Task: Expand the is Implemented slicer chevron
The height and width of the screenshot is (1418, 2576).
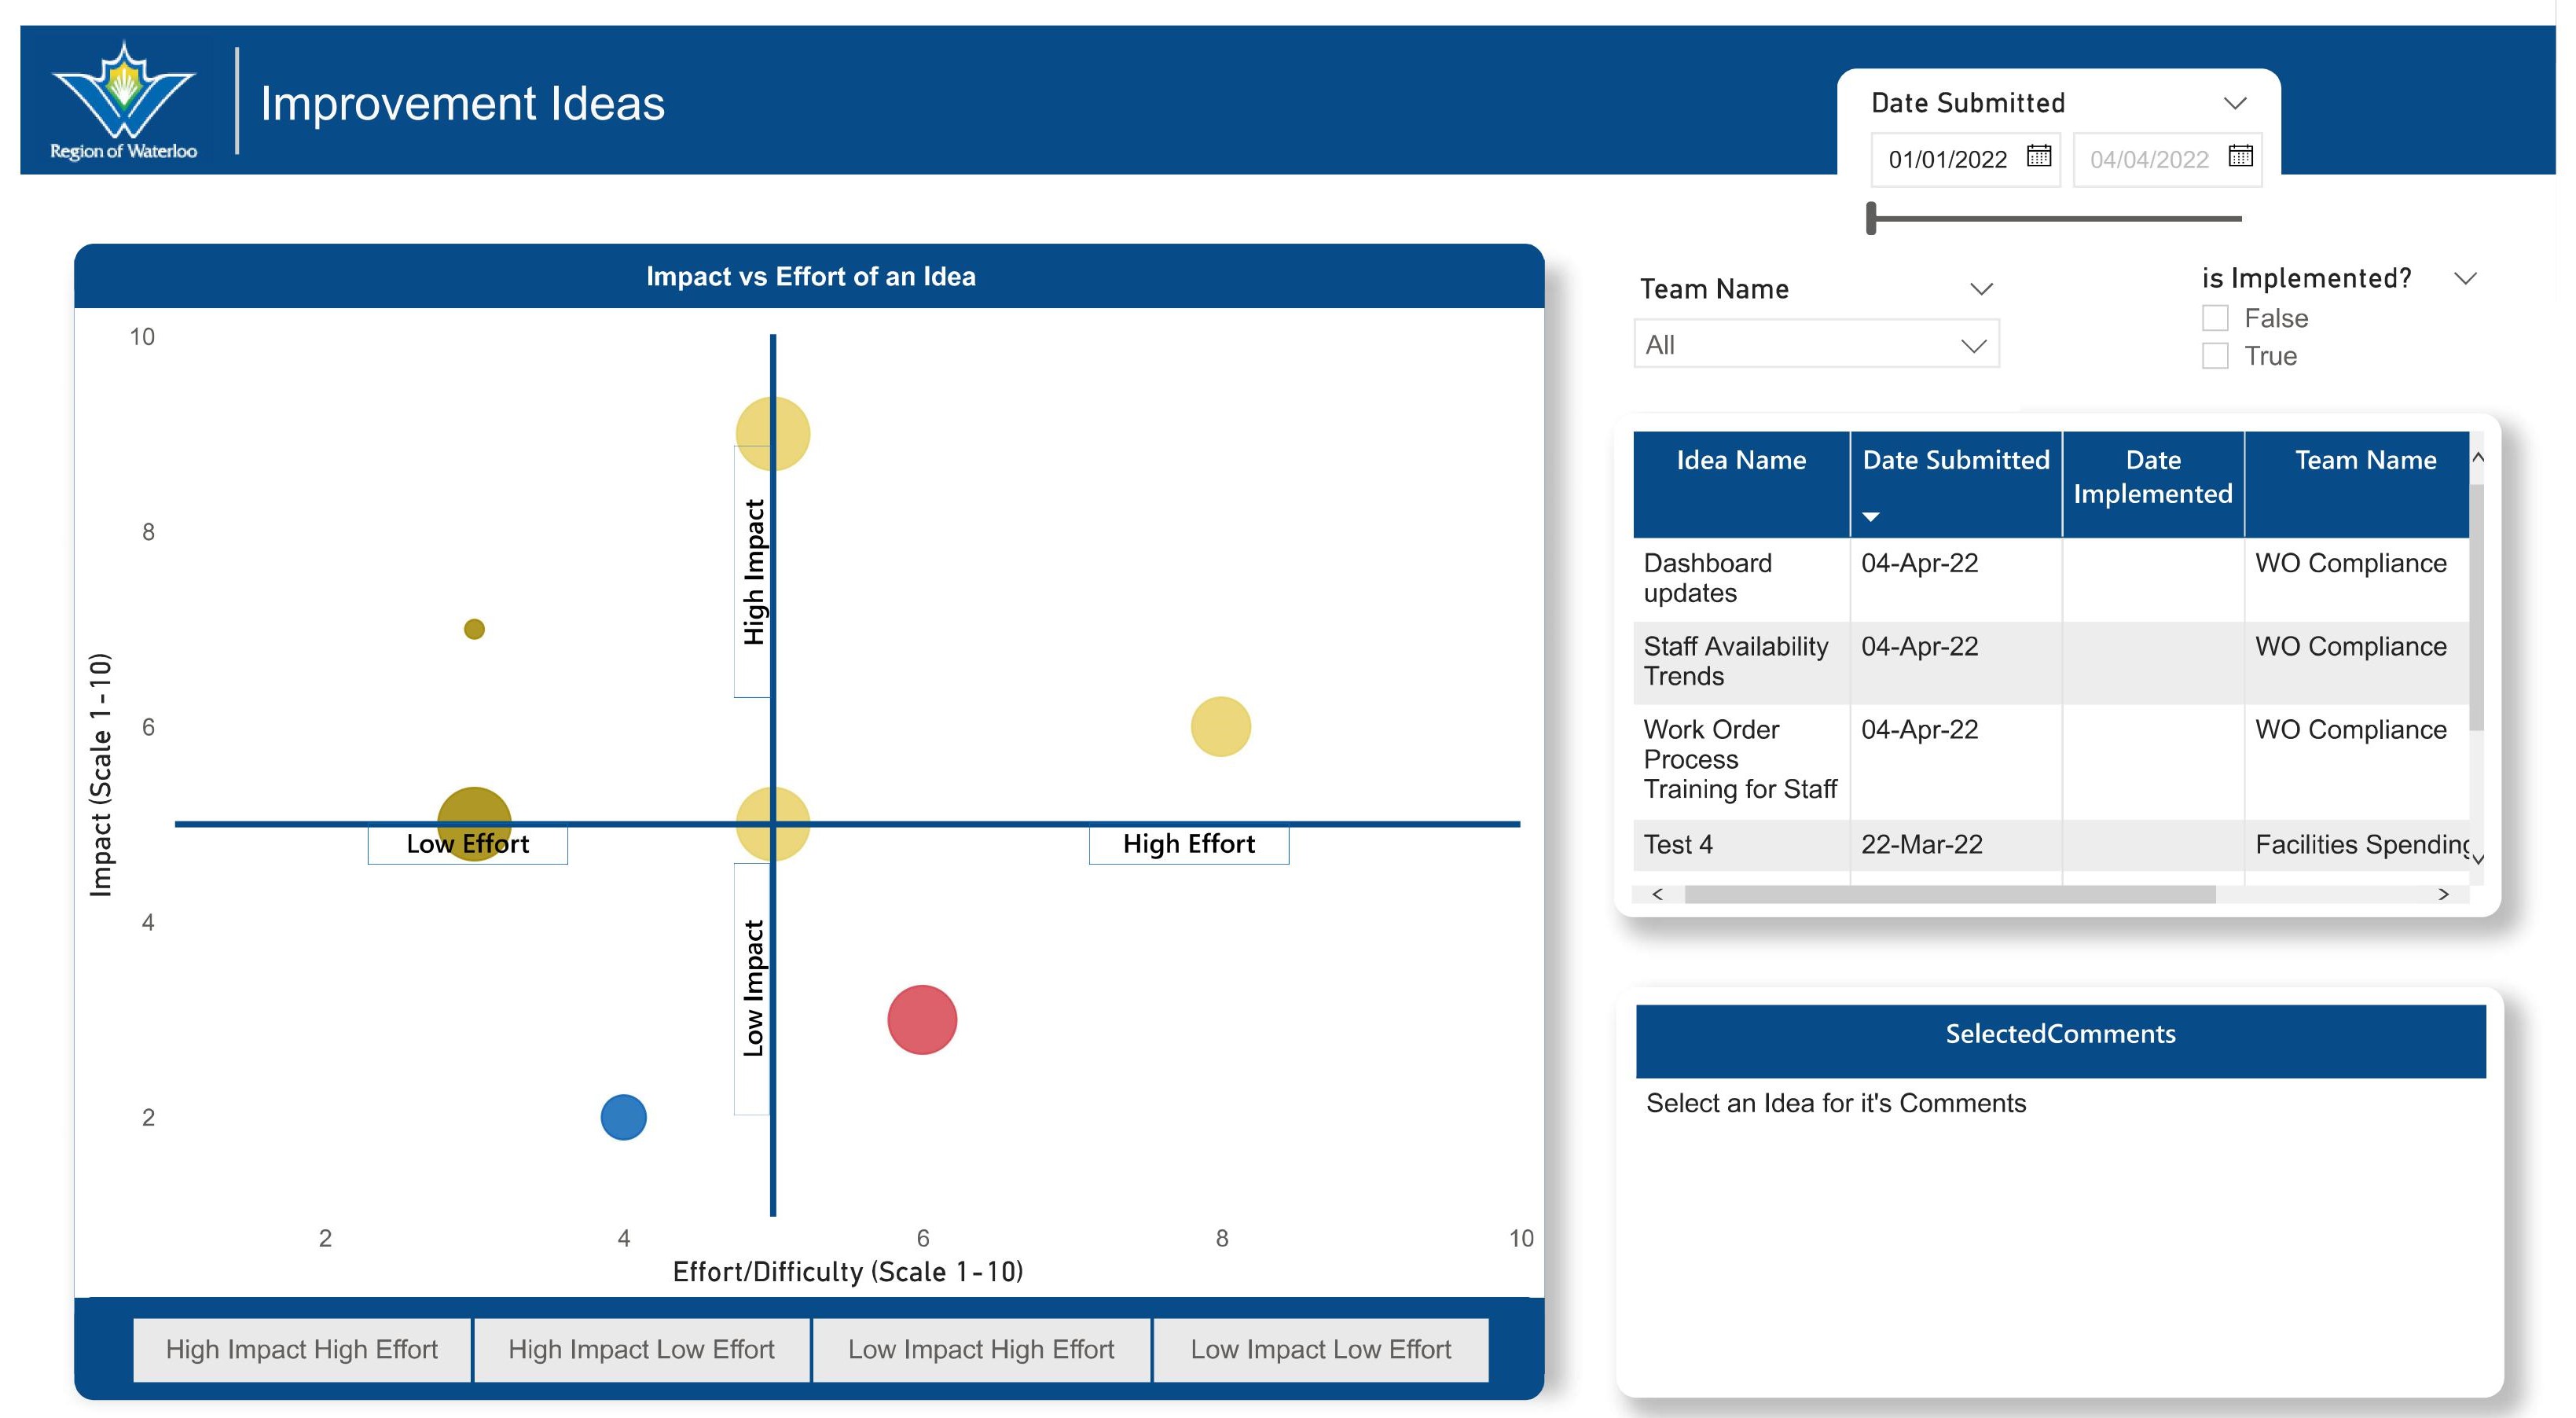Action: click(x=2465, y=278)
